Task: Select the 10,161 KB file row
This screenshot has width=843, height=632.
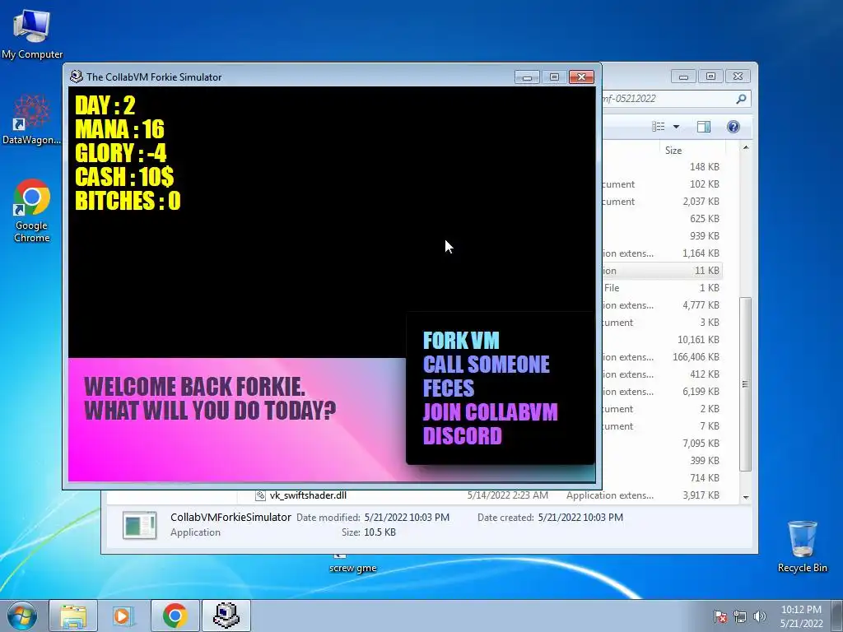Action: [662, 340]
